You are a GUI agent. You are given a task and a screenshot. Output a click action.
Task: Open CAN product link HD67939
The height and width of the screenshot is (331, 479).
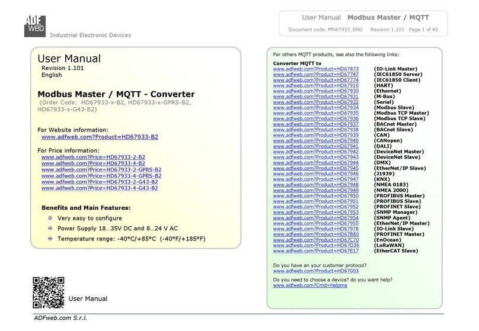coord(316,135)
